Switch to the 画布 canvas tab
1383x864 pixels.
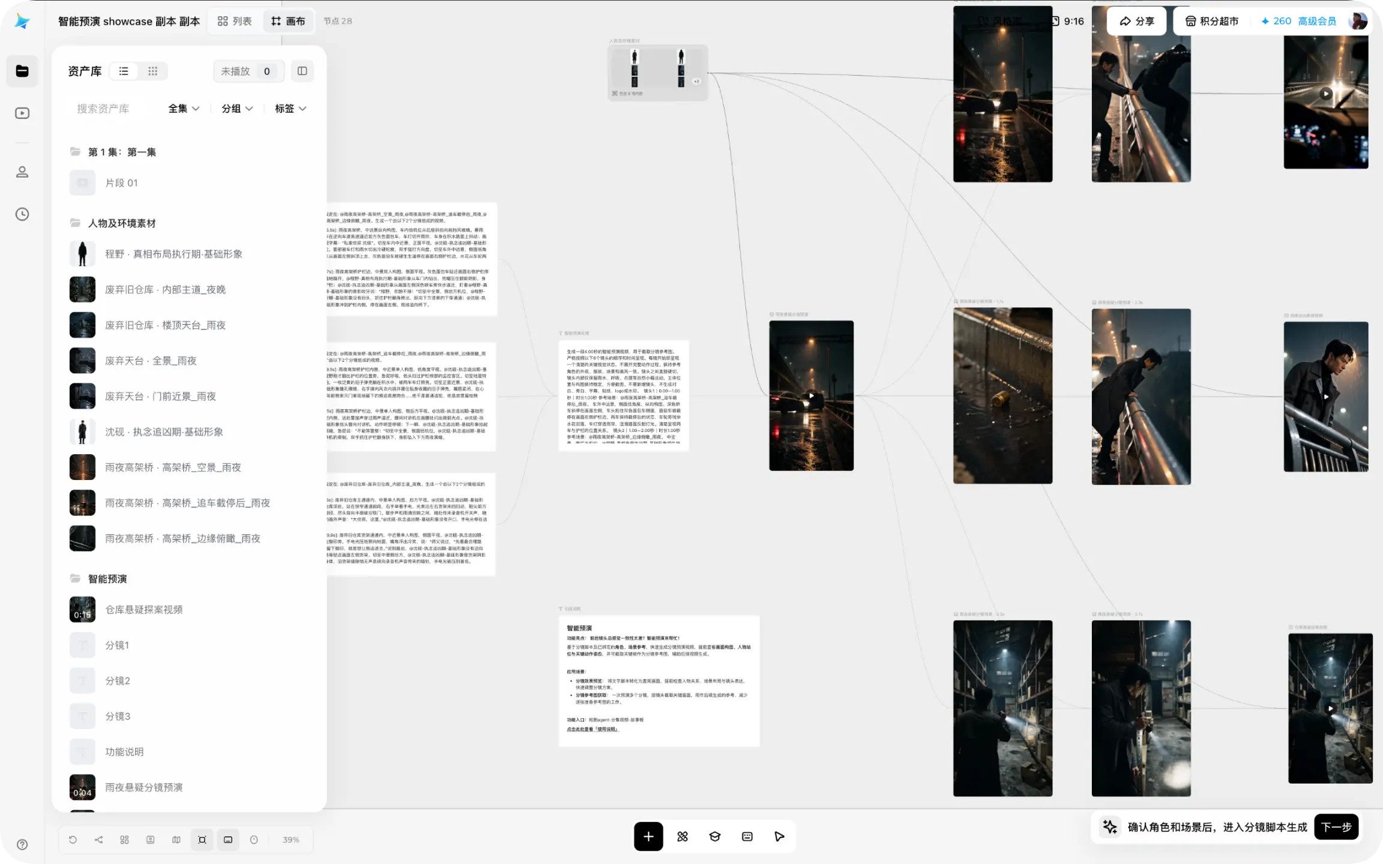[288, 21]
